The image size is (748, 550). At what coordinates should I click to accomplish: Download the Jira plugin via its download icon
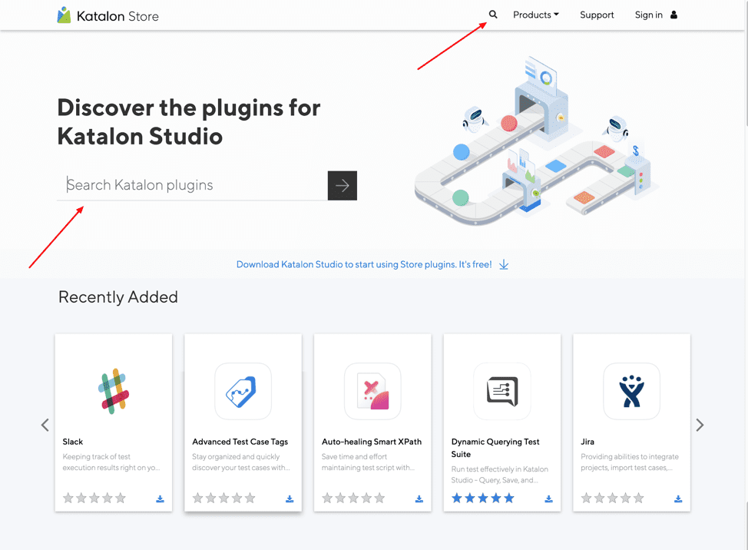[x=678, y=499]
